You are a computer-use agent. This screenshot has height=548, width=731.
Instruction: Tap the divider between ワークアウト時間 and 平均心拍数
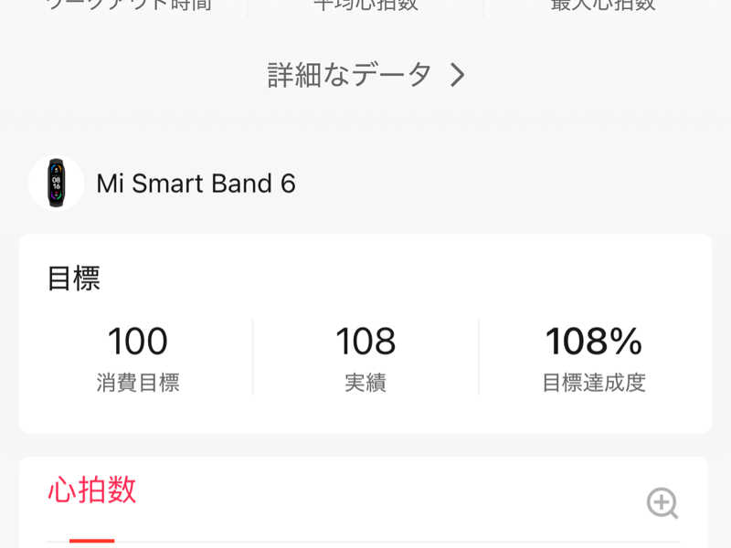tap(248, 5)
